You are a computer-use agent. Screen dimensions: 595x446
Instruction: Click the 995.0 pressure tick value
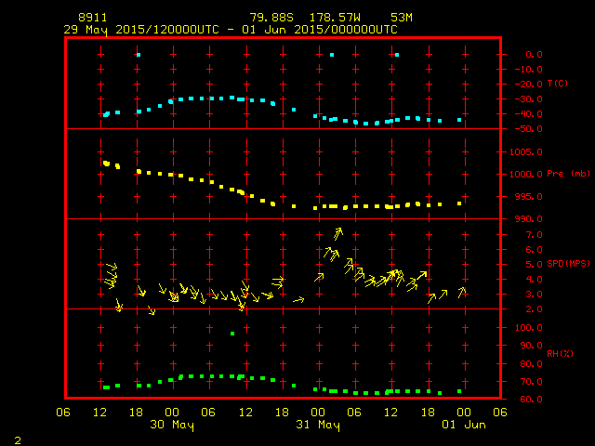(x=529, y=197)
